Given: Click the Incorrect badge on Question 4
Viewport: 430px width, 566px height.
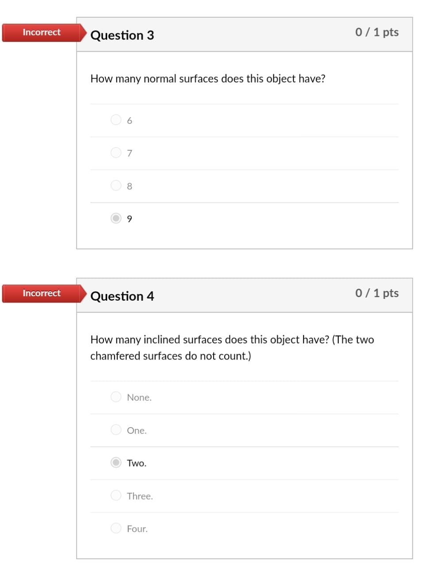Looking at the screenshot, I should 41,293.
